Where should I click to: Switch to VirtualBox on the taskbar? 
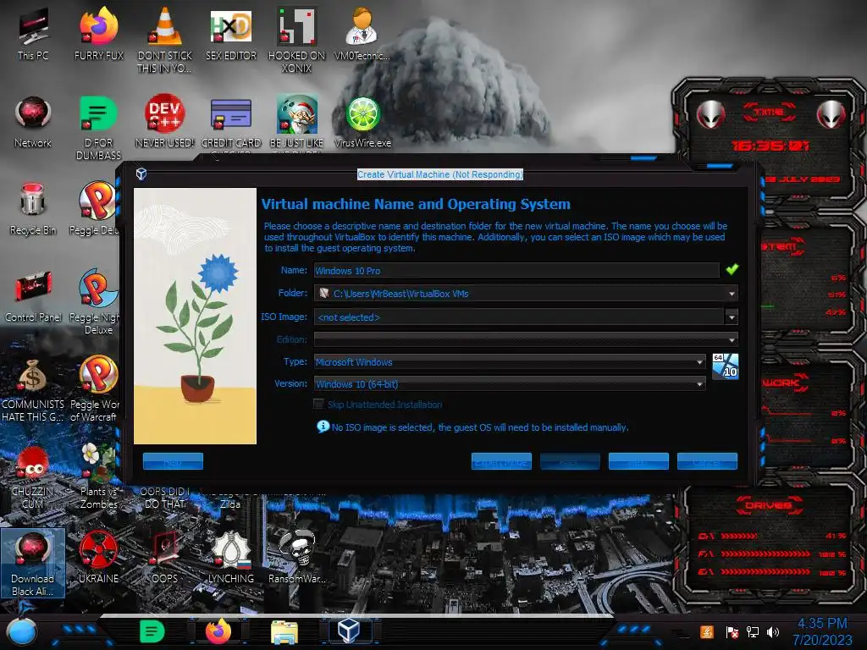[x=350, y=631]
